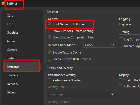Click the Vita3K app icon in title bar
Screen dimensions: 140x105
pyautogui.click(x=3, y=3)
